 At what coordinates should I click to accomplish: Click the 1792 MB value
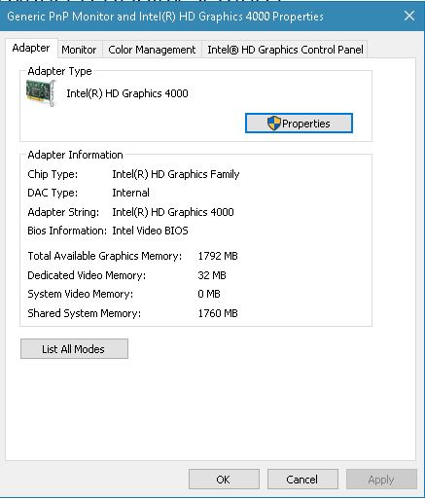(x=218, y=256)
